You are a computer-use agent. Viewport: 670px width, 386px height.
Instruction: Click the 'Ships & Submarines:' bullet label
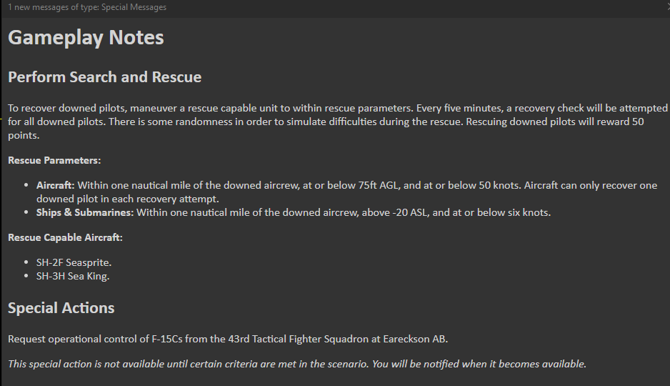pos(85,212)
